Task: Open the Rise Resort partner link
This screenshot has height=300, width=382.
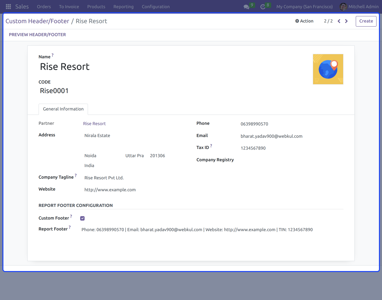Action: (x=94, y=124)
